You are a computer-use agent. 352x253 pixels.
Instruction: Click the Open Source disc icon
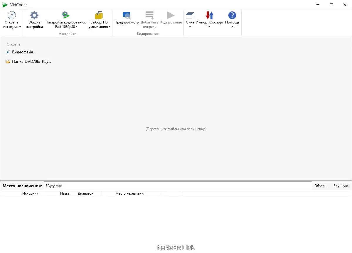click(12, 15)
